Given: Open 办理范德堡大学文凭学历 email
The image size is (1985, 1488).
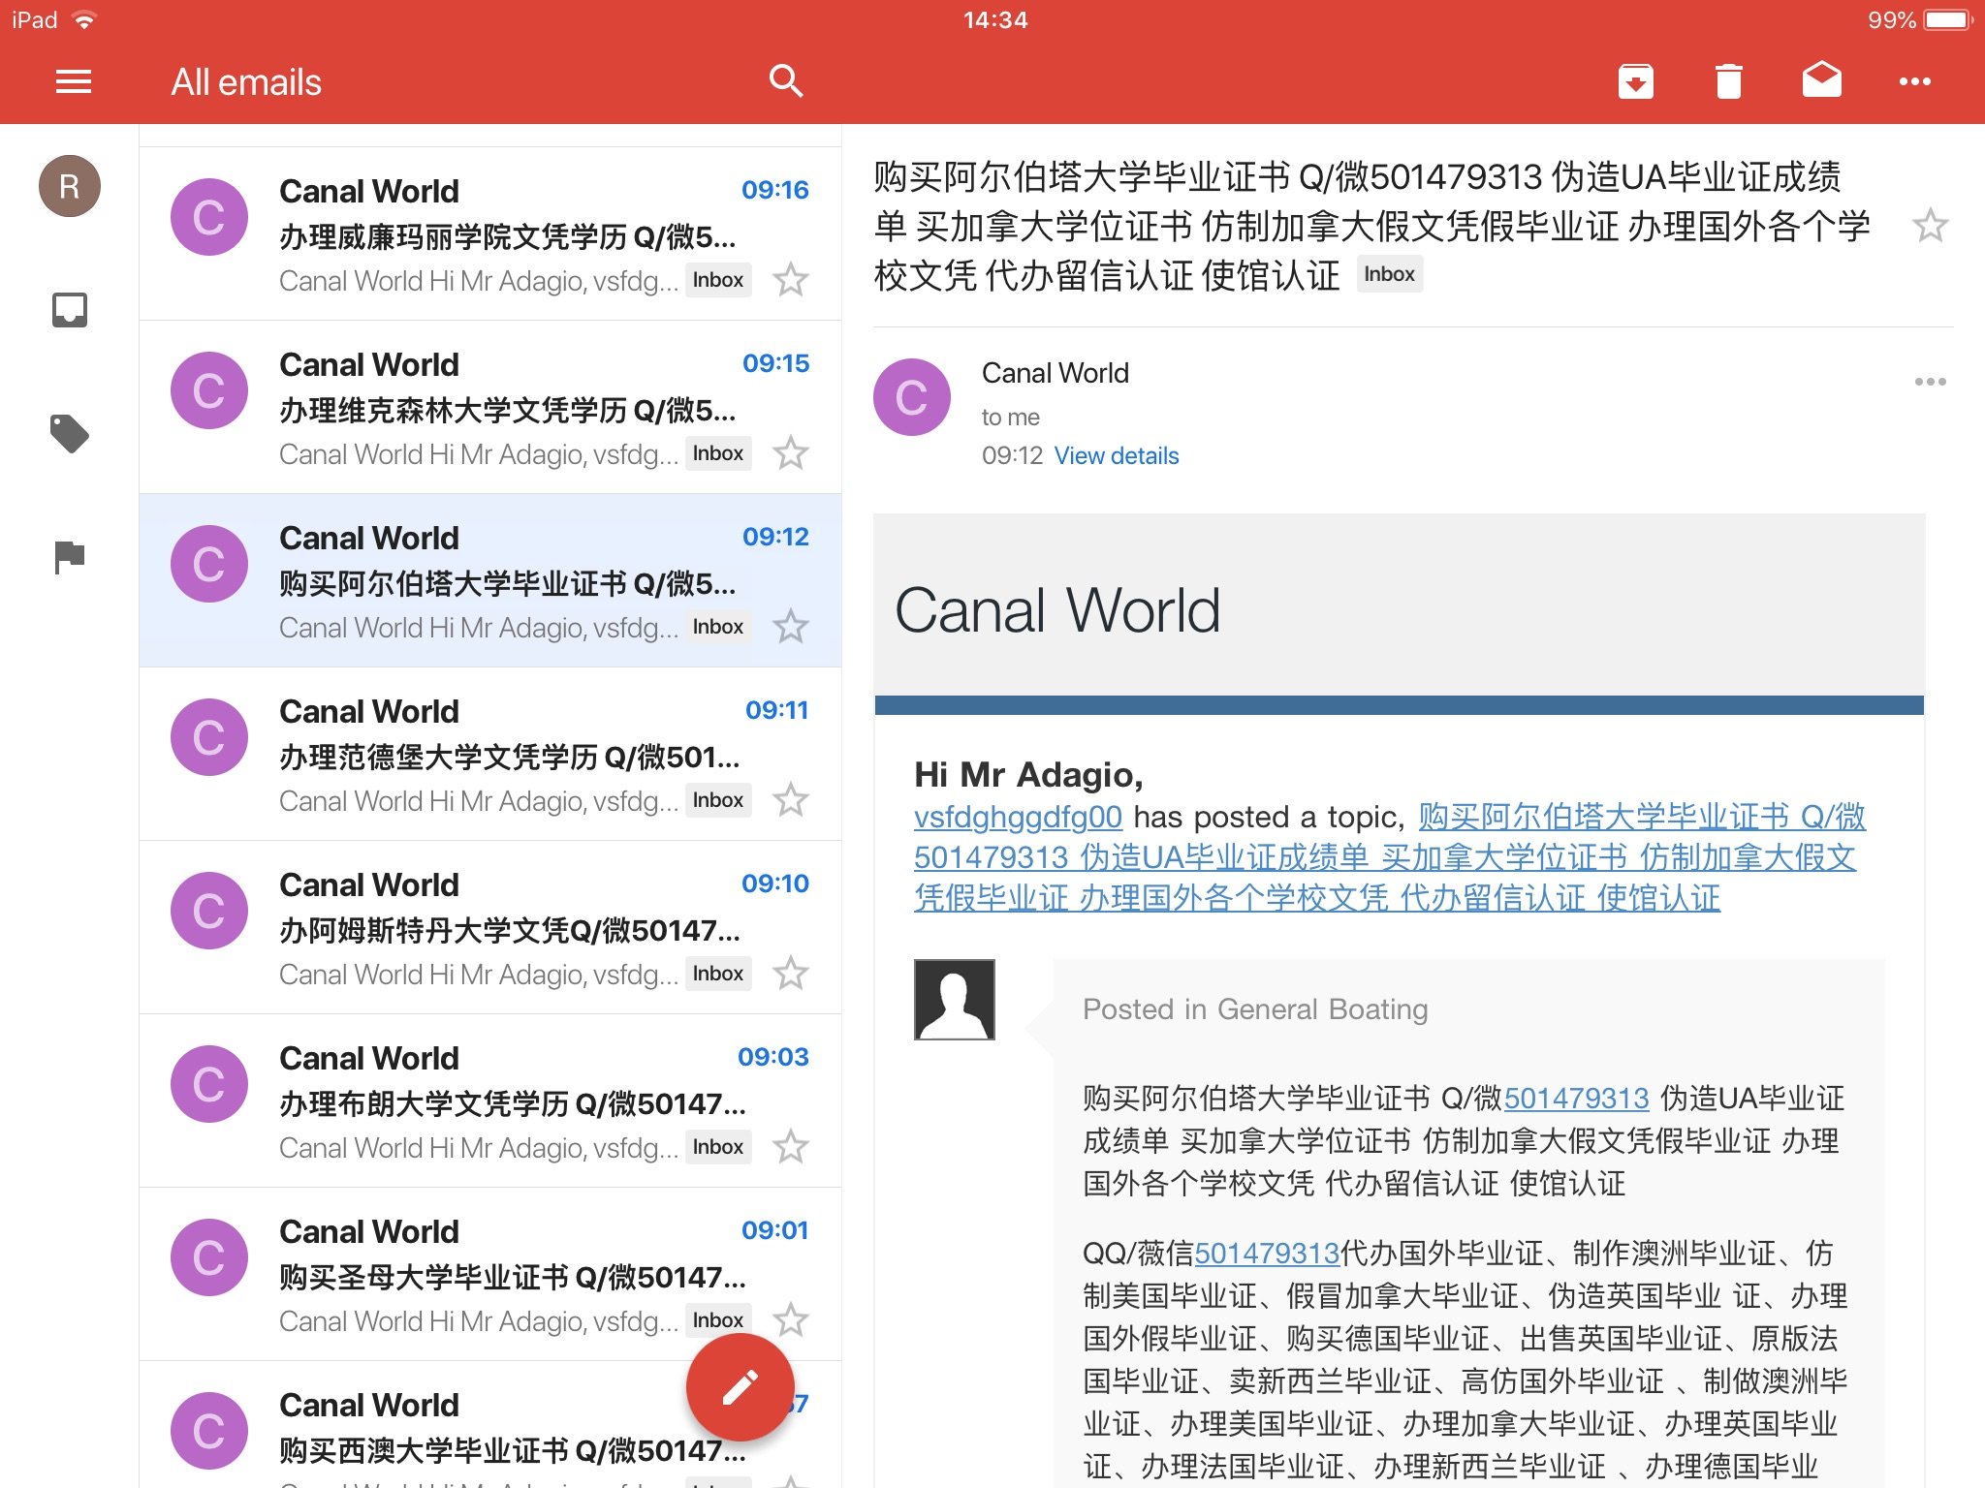Looking at the screenshot, I should point(490,754).
